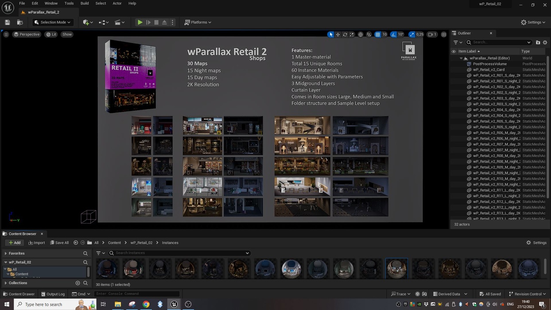Toggle rotation angle snapping

click(393, 34)
